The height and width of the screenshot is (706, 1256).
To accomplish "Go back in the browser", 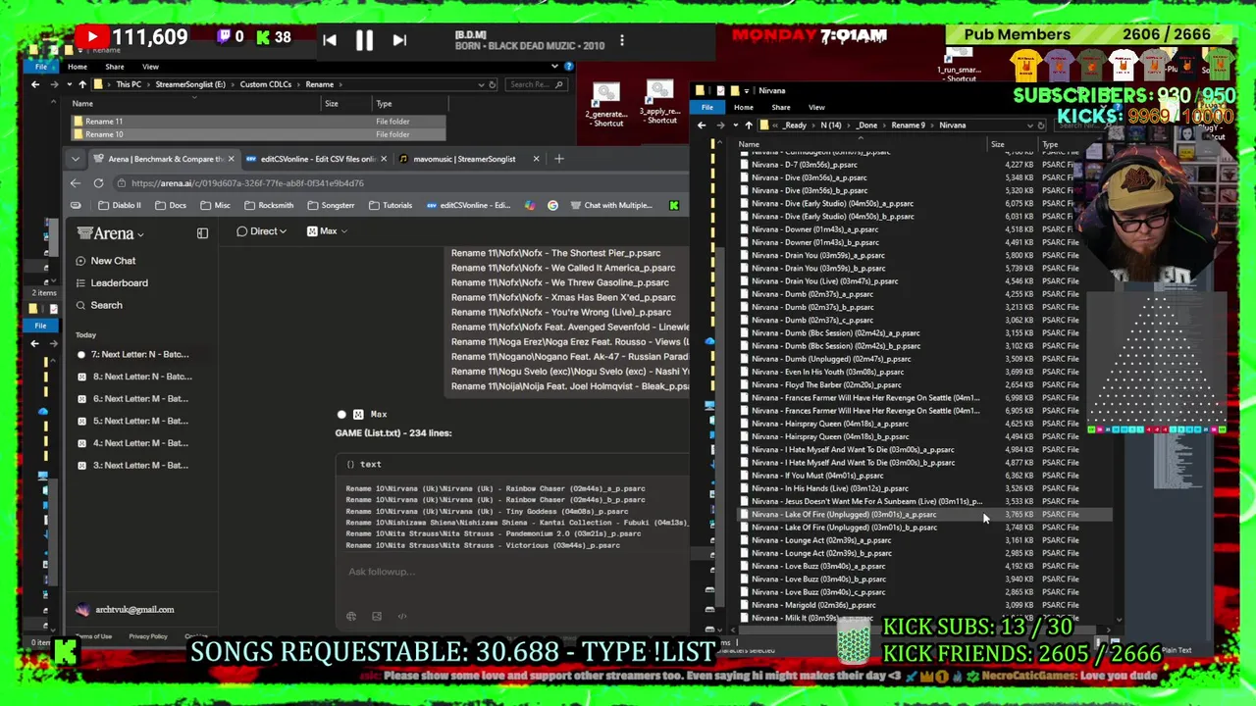I will [x=76, y=183].
